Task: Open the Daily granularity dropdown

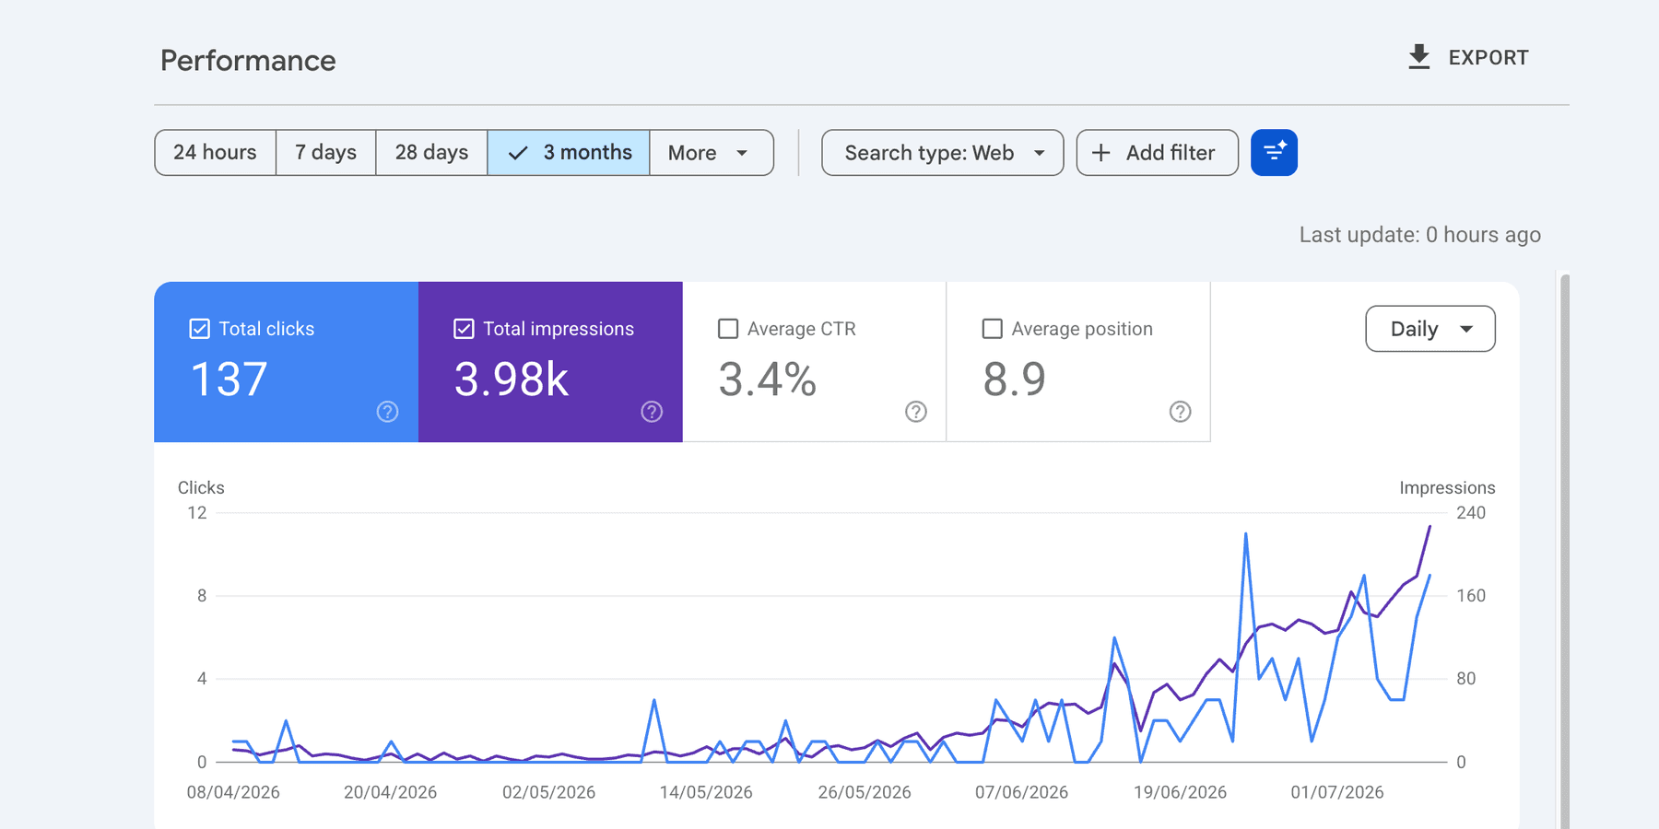Action: pos(1430,329)
